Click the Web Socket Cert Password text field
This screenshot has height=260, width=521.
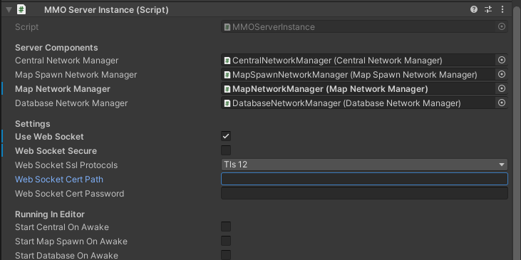[364, 193]
